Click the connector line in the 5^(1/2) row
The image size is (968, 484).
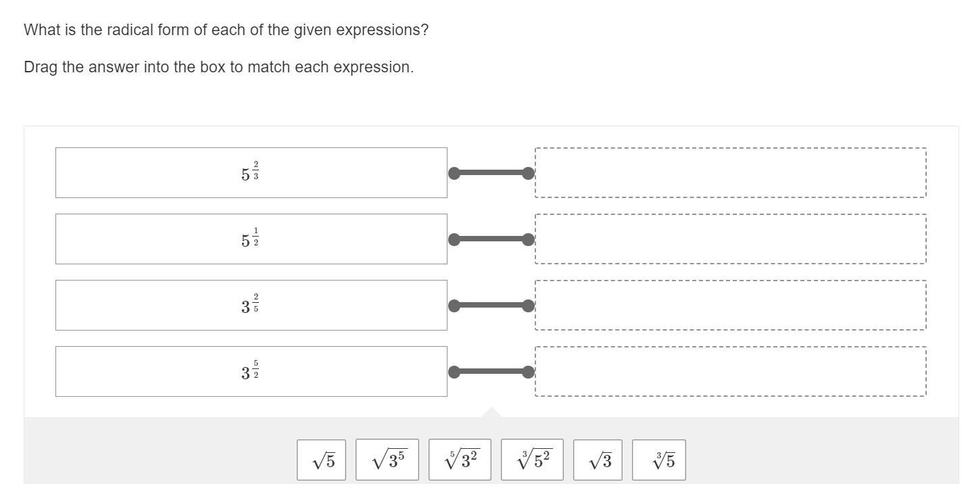(491, 239)
